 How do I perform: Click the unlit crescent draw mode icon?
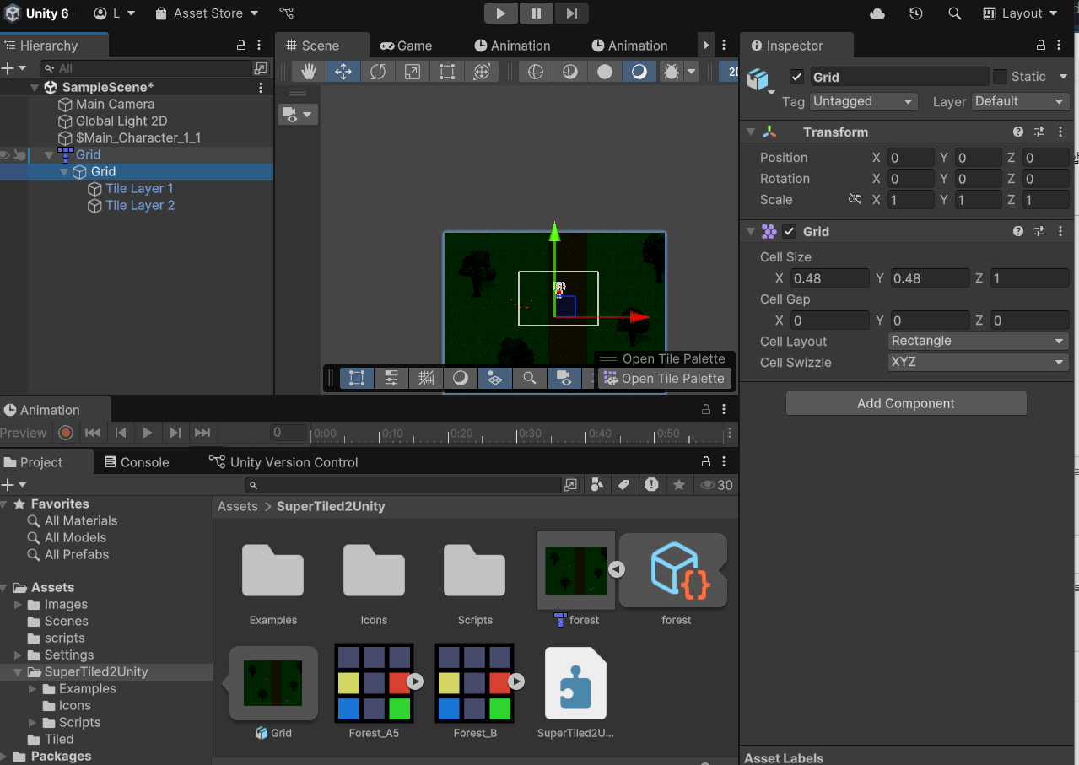639,72
